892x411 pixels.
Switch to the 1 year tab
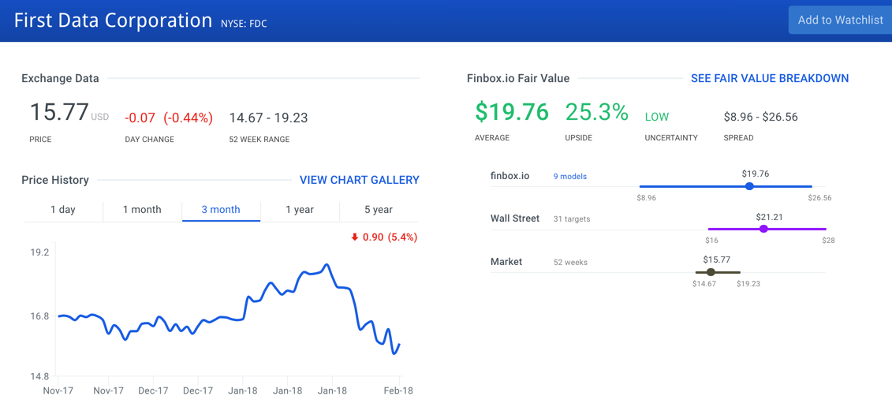point(300,210)
